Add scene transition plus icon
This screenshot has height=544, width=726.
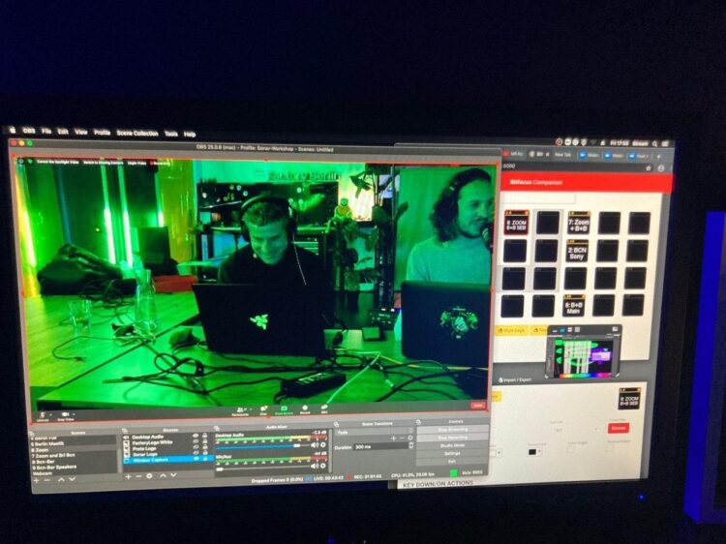click(x=393, y=438)
